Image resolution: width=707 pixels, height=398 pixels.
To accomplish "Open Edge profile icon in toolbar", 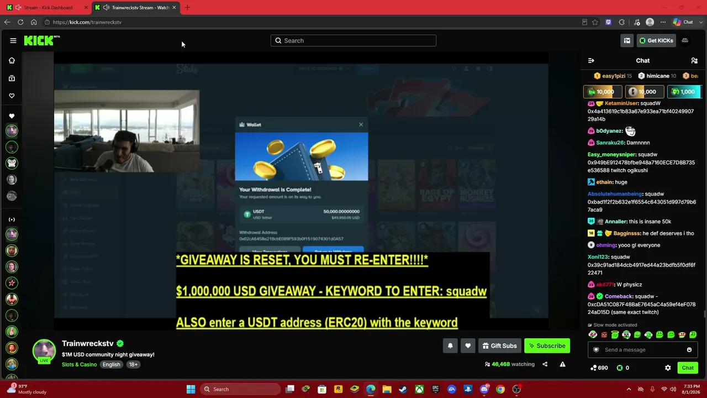I will [x=650, y=22].
